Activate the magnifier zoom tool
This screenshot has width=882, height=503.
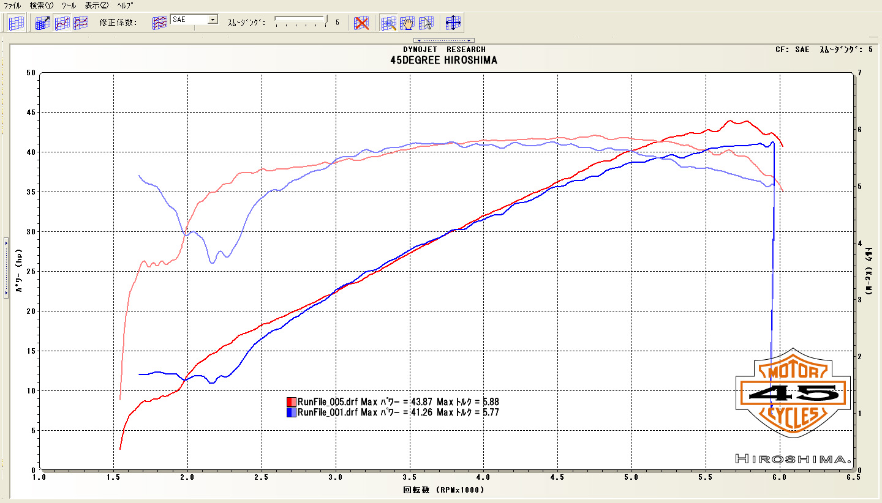[388, 23]
